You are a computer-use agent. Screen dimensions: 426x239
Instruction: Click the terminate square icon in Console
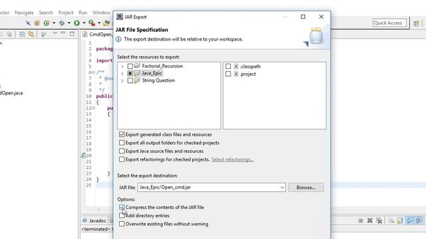pos(361,220)
